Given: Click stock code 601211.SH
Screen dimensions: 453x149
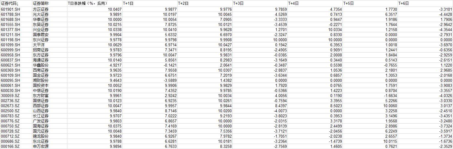Looking at the screenshot, I should pos(11,35).
